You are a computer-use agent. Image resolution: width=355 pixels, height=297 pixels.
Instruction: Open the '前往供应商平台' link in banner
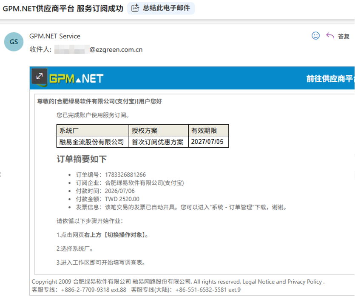coord(330,79)
